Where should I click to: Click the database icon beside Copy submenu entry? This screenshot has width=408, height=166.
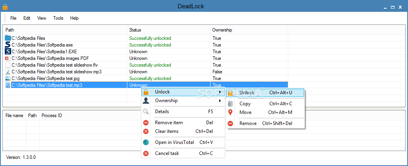click(x=230, y=104)
